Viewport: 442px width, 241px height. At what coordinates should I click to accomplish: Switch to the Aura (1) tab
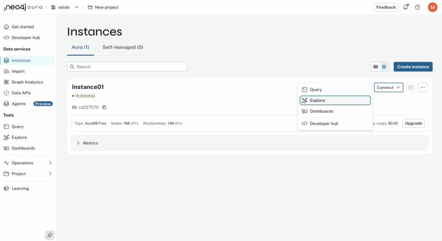point(80,47)
